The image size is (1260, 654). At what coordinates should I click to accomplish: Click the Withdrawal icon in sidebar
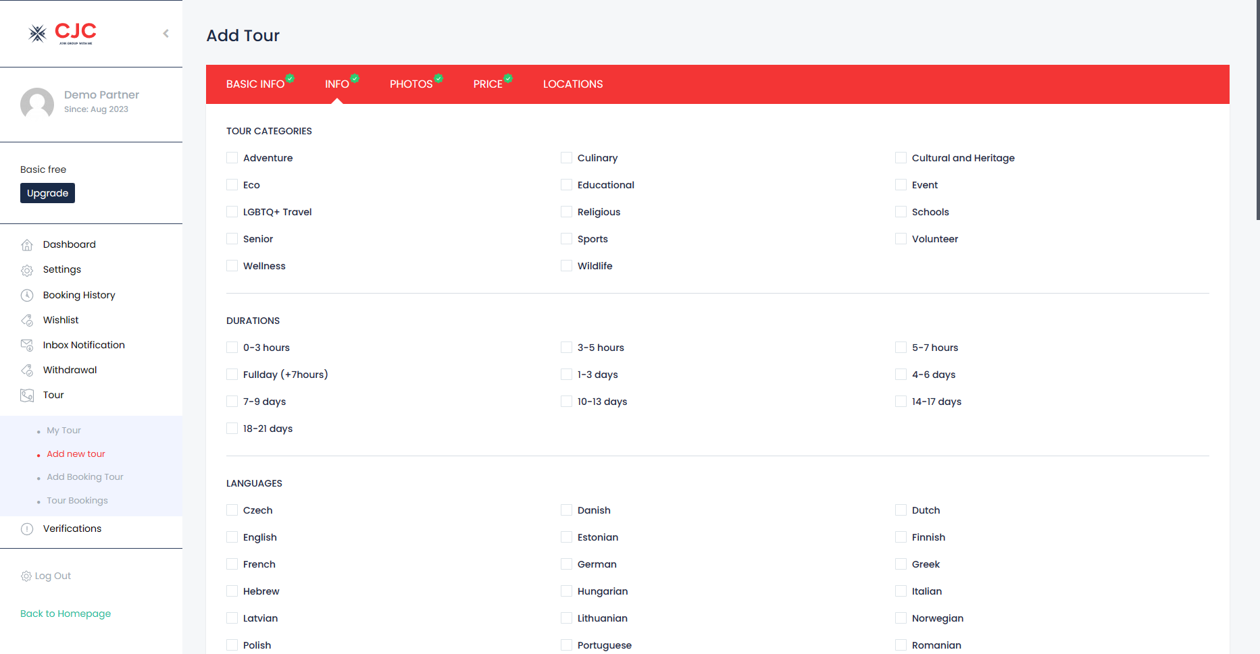(27, 371)
